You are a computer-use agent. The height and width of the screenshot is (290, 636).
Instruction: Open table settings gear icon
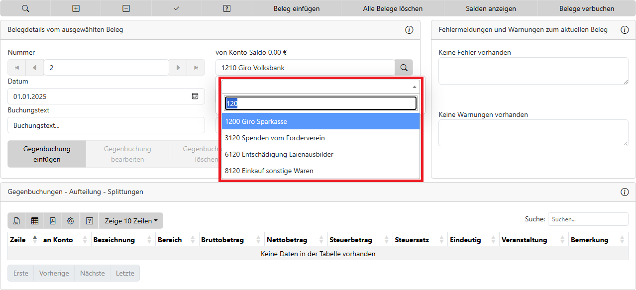tap(71, 221)
